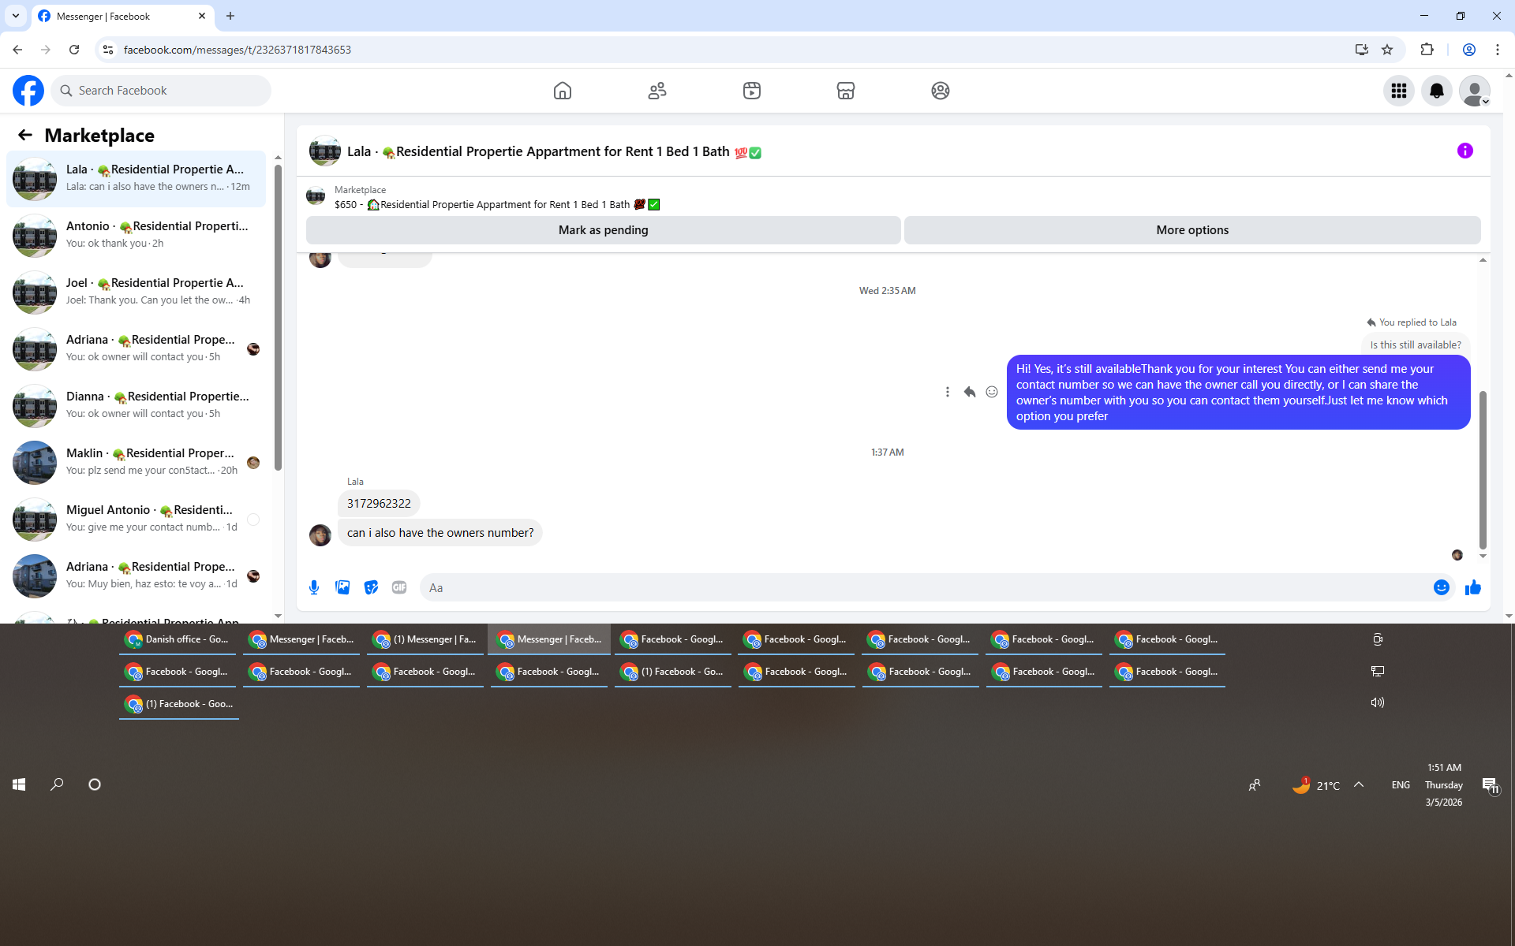
Task: Open the Windows Start menu
Action: (x=19, y=784)
